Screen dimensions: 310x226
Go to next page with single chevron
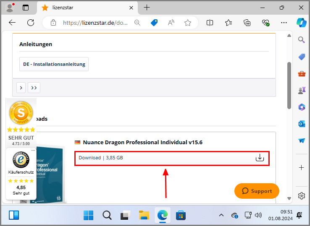pyautogui.click(x=21, y=88)
